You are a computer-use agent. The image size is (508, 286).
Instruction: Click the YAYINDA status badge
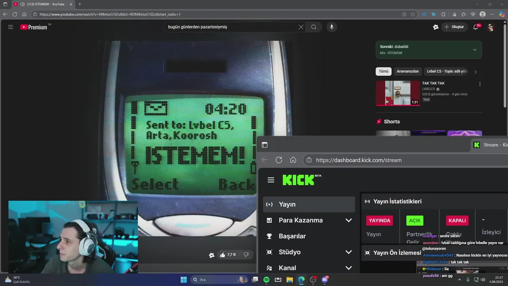click(x=379, y=220)
